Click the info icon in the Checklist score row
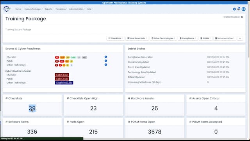The height and width of the screenshot is (141, 250). tap(106, 57)
